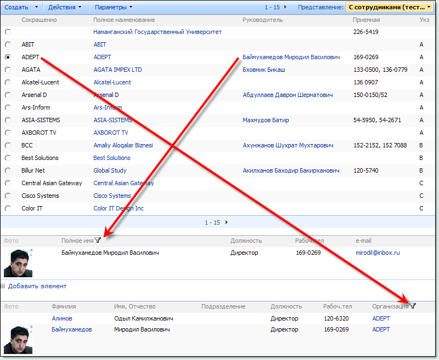Select the radio button for BCC
The height and width of the screenshot is (360, 439).
(8, 145)
